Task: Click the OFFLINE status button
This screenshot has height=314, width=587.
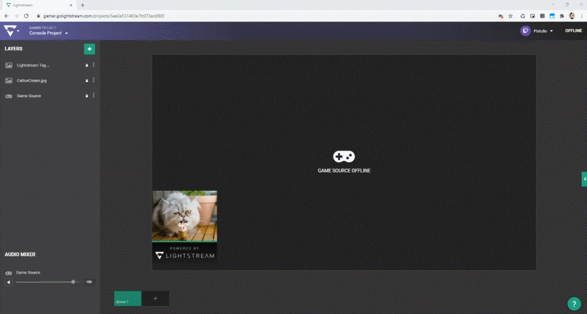Action: [573, 30]
